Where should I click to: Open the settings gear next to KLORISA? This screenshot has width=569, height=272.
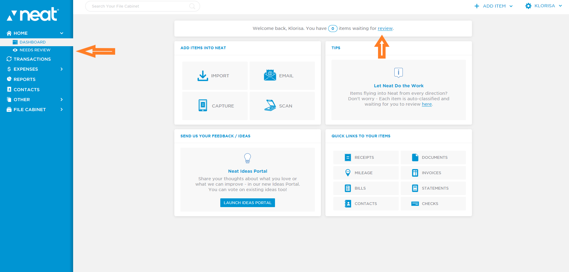tap(528, 6)
